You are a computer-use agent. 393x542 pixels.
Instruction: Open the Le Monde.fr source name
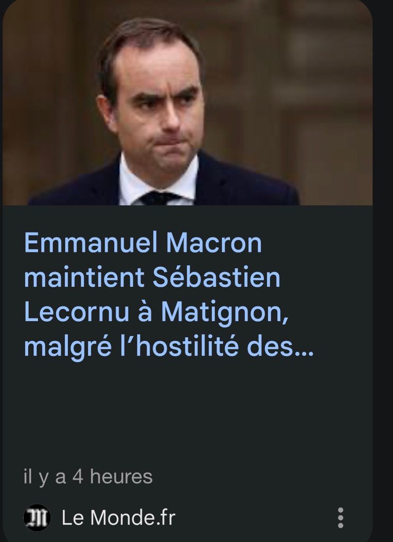(x=118, y=518)
